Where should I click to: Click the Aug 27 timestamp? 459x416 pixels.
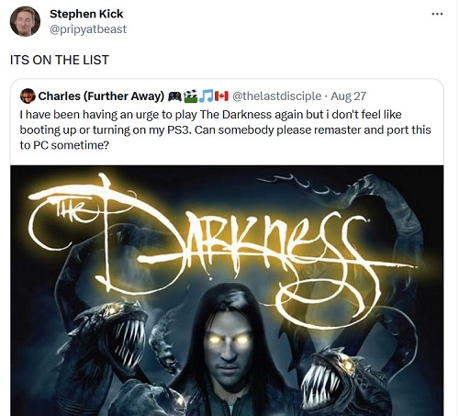coord(348,96)
